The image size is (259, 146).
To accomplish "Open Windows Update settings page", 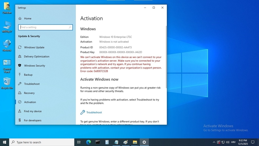I will [34, 47].
